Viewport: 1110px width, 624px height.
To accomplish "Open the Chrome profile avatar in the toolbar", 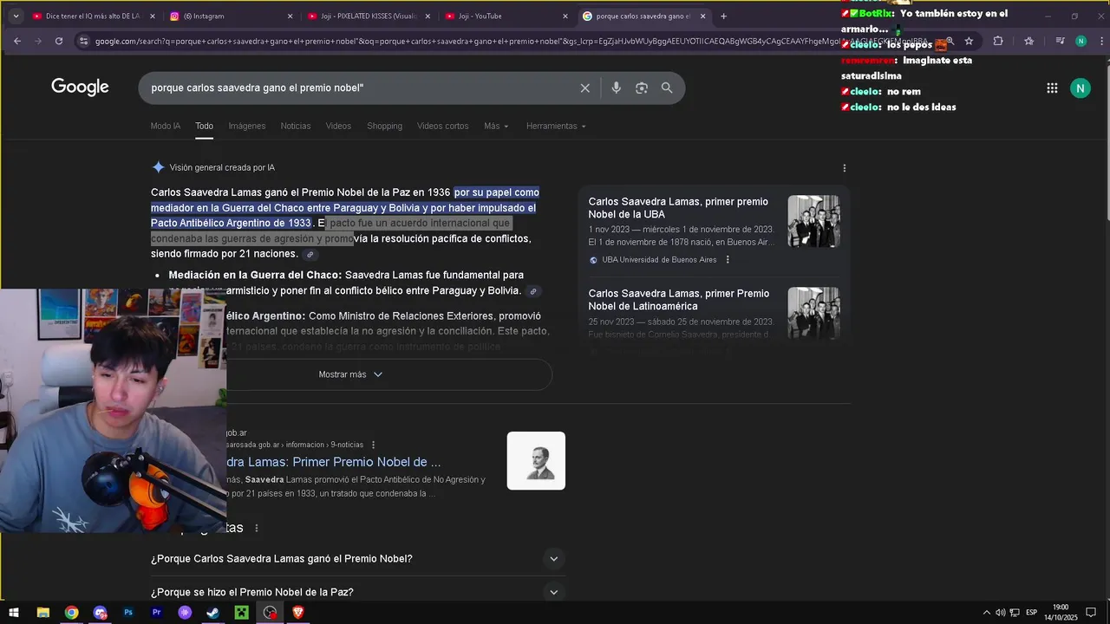I will click(1081, 41).
